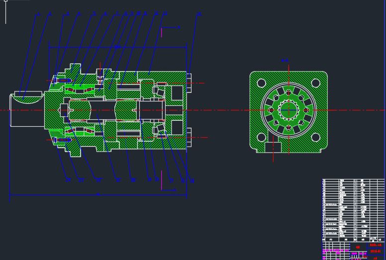Select the square port at A-A view bottom
The width and height of the screenshot is (386, 260).
click(x=273, y=147)
